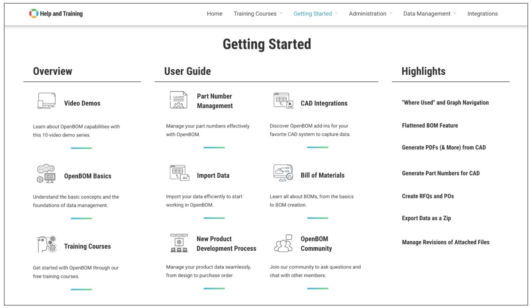The height and width of the screenshot is (308, 531).
Task: Click "Get started with OpenBOM" description text
Action: 76,272
